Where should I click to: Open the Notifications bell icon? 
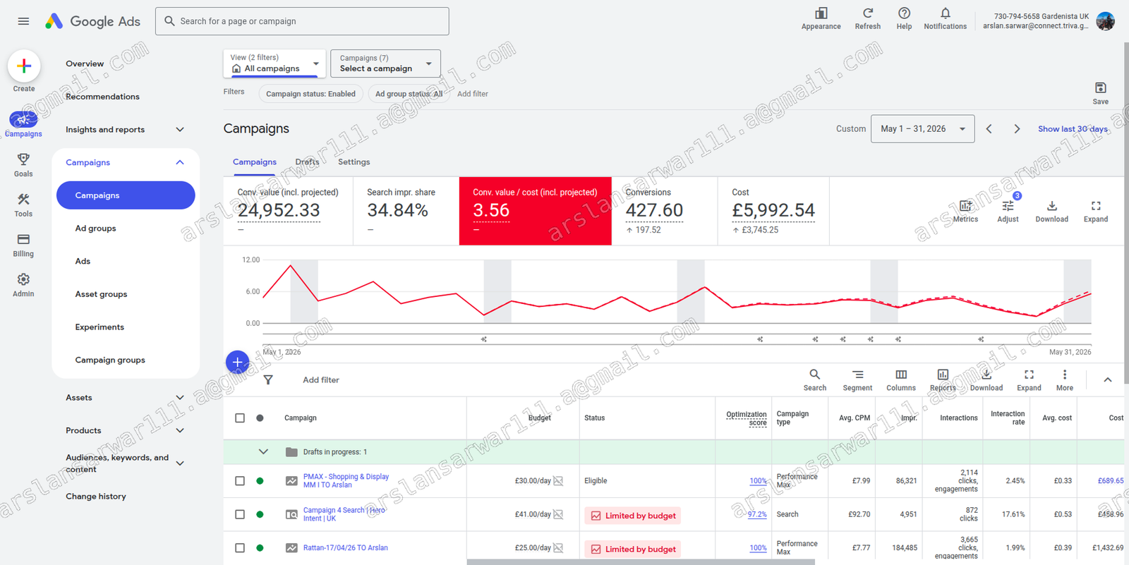pos(946,13)
